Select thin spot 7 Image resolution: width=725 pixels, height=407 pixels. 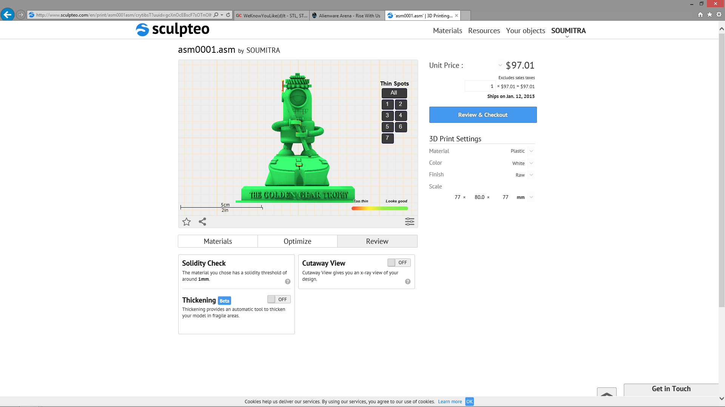pos(387,138)
